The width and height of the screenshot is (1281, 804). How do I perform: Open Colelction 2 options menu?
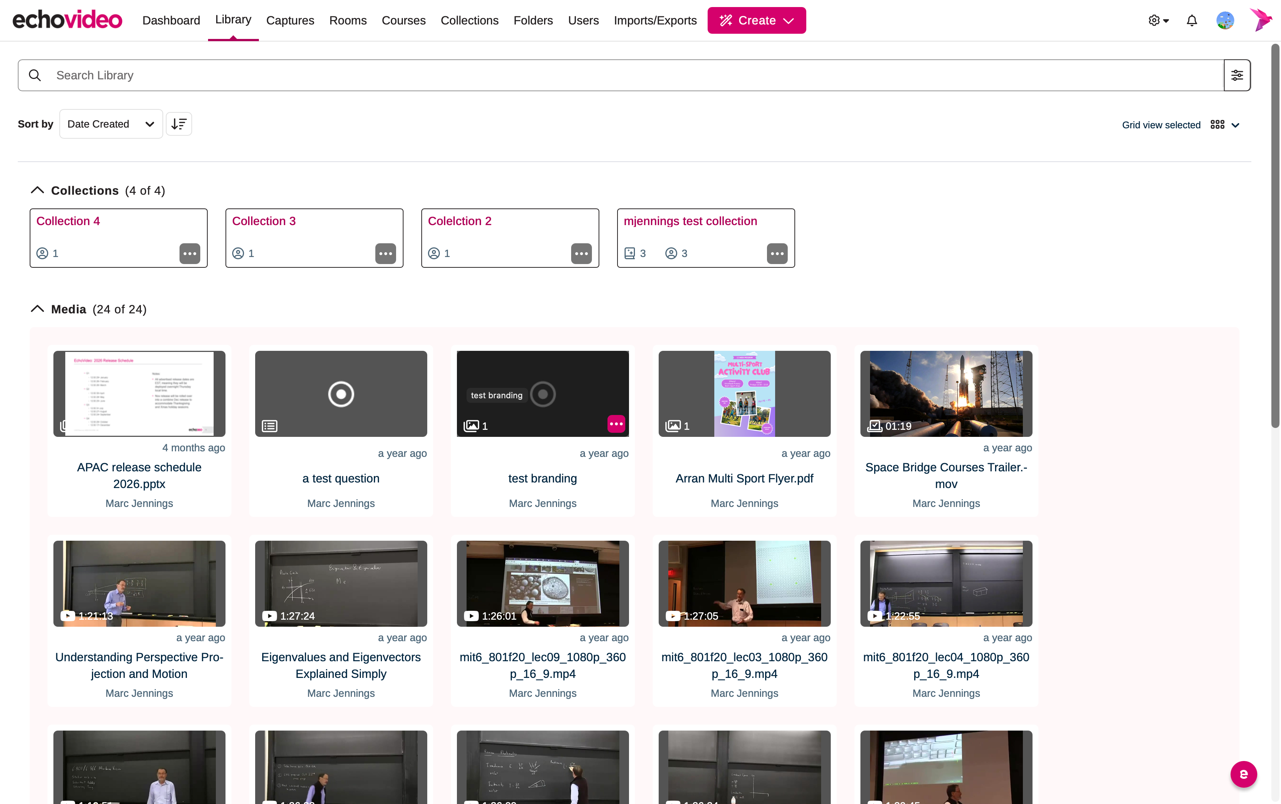click(x=581, y=254)
